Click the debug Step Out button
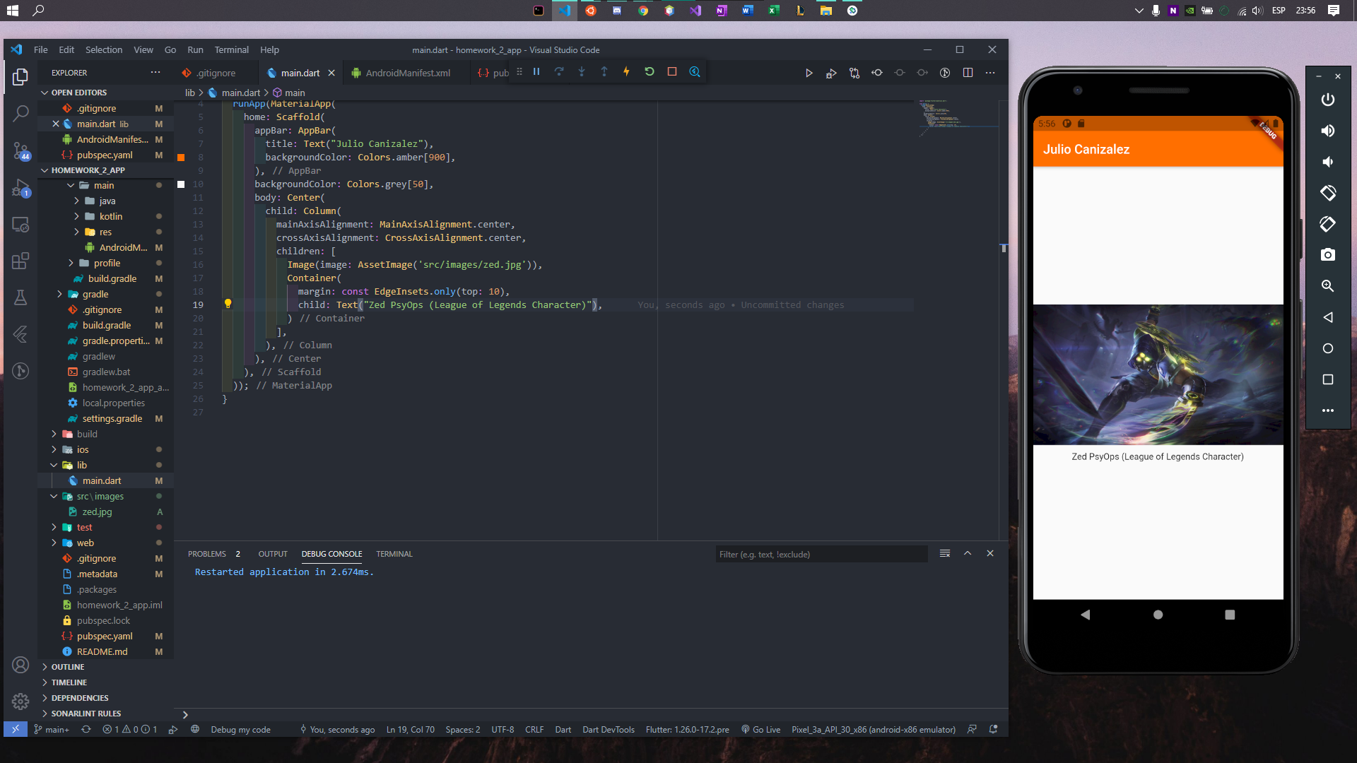 point(604,72)
